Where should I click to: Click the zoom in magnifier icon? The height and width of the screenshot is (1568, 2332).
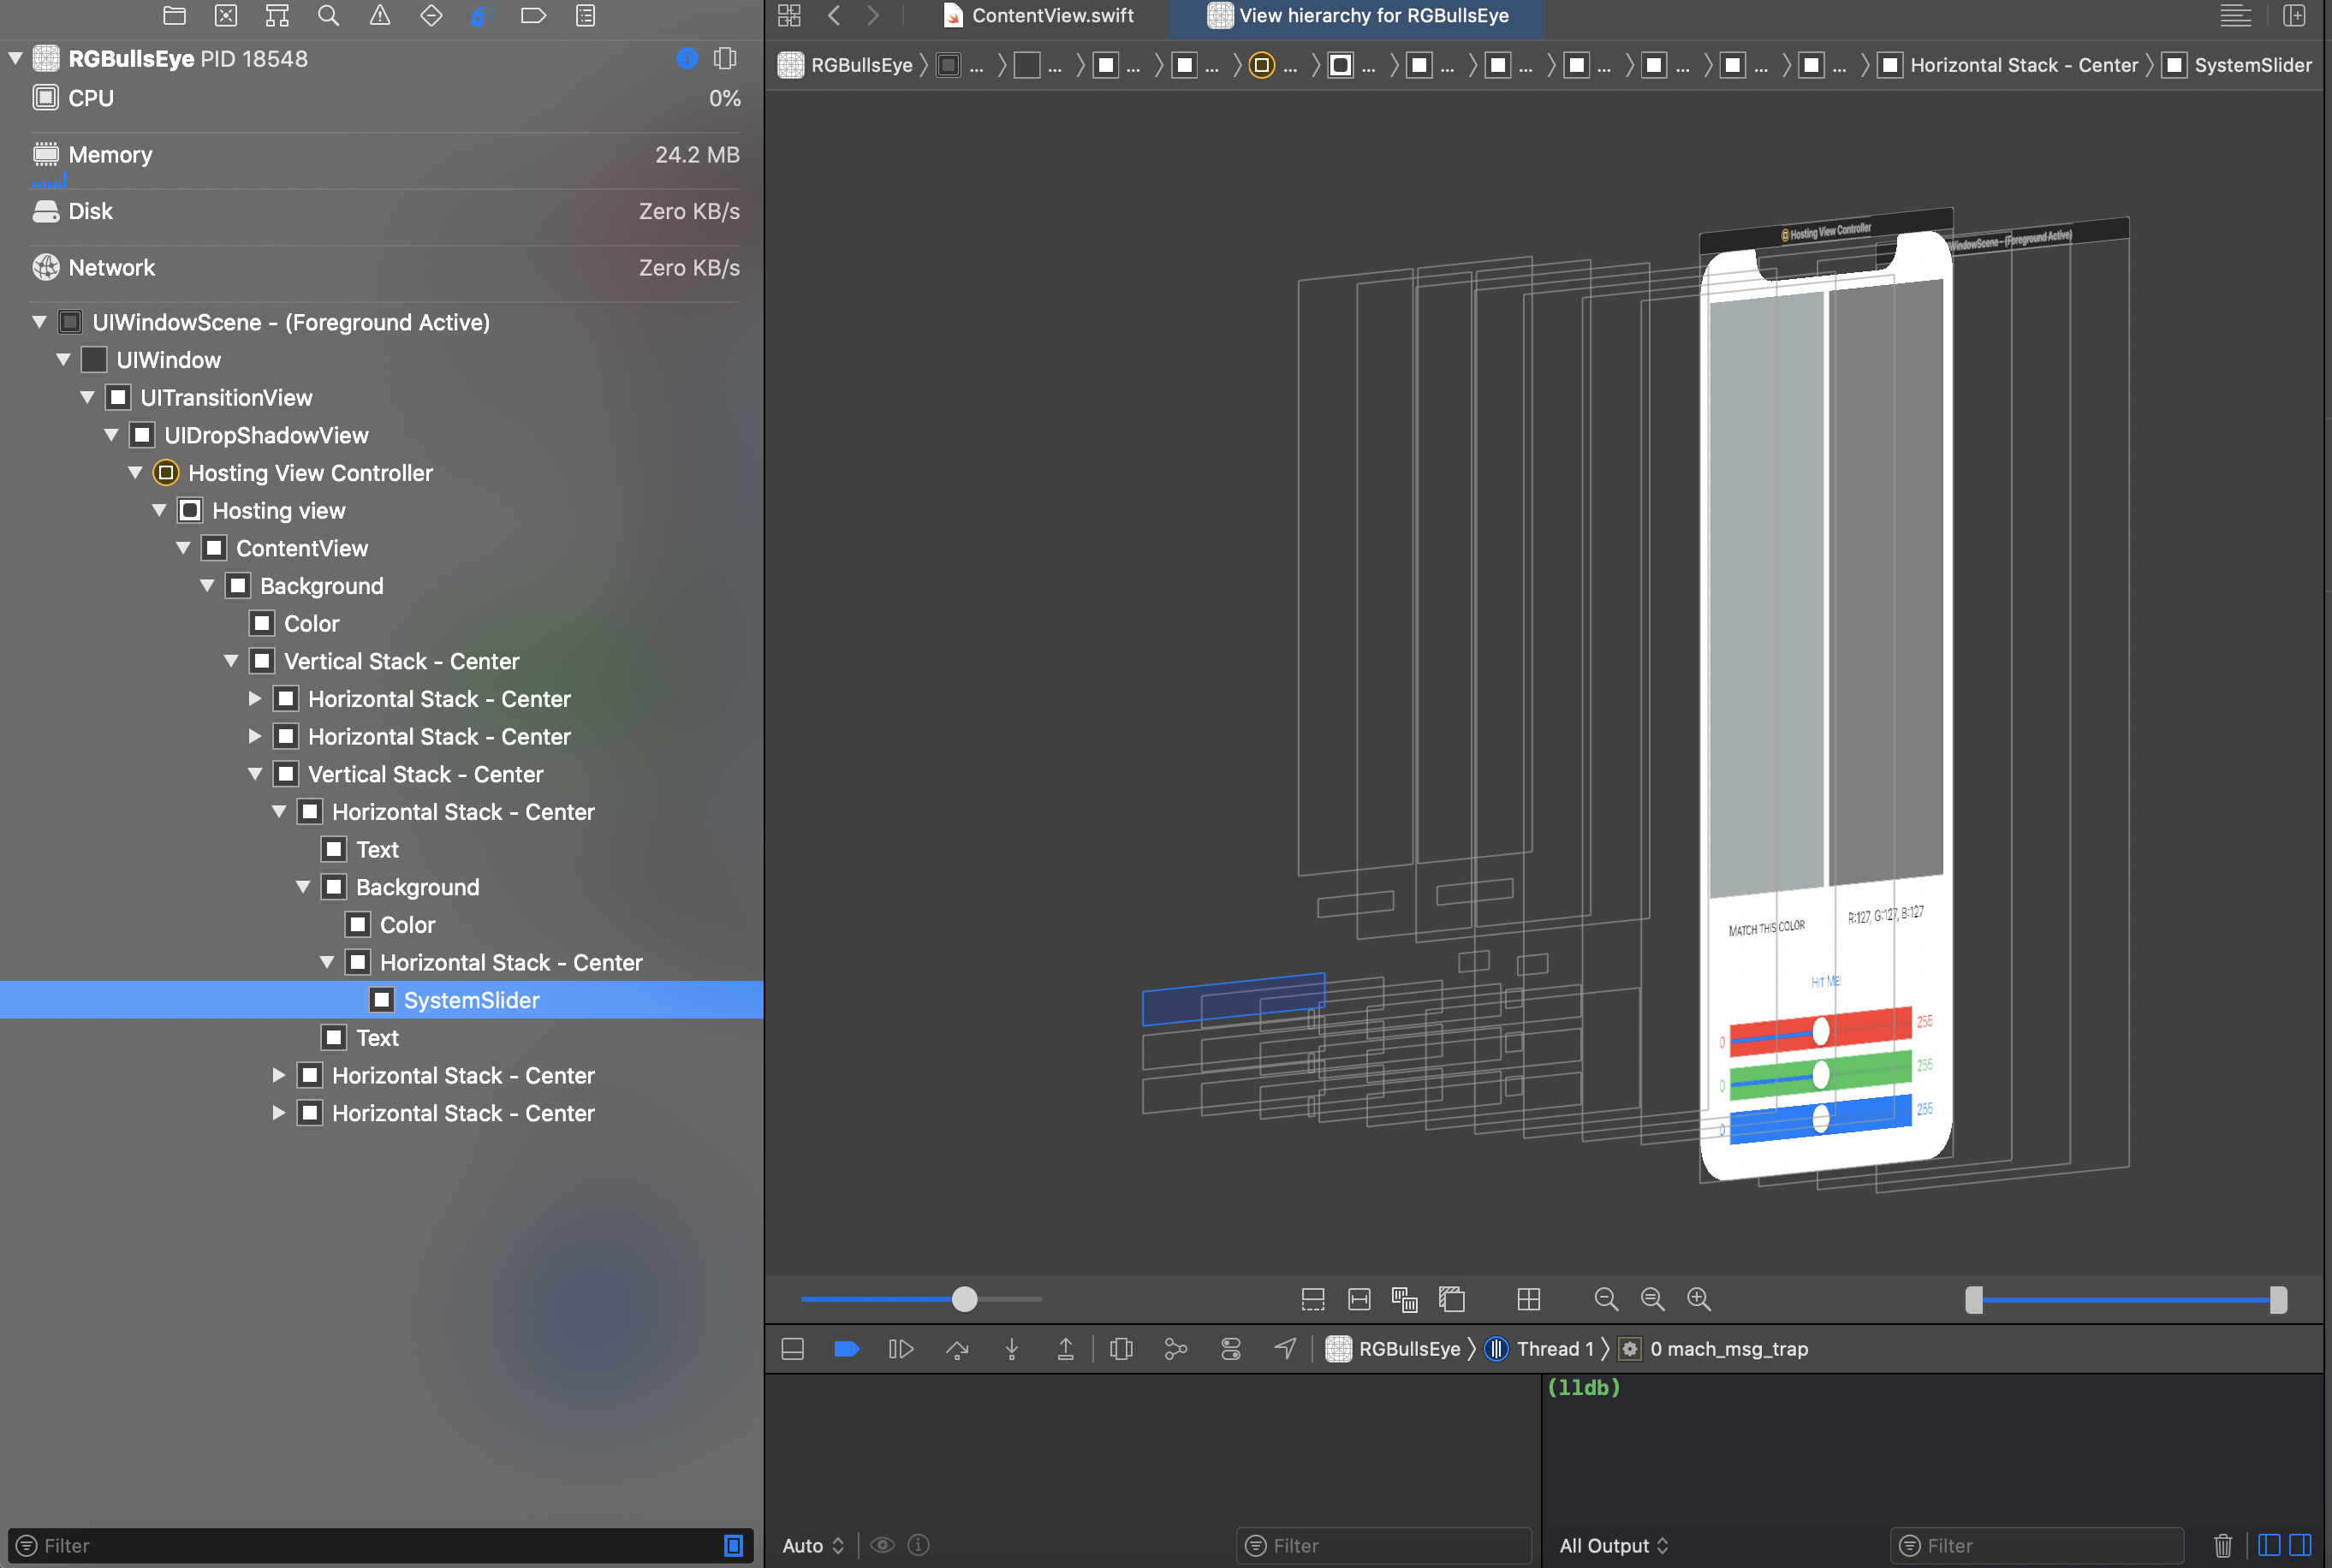[x=1698, y=1299]
